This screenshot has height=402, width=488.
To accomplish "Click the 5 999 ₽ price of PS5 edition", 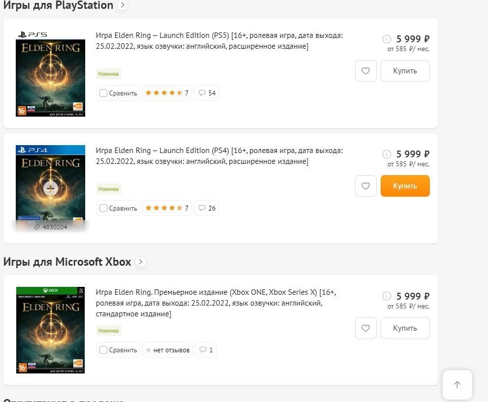I will coord(413,39).
